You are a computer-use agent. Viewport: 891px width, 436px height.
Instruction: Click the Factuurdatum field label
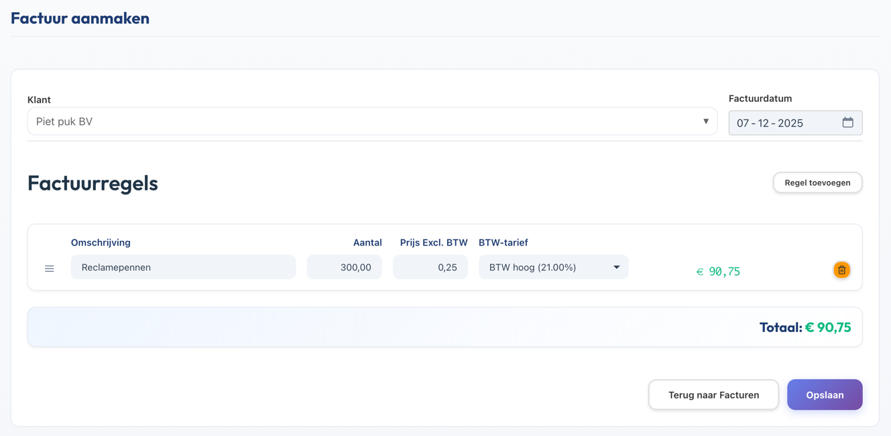(760, 99)
